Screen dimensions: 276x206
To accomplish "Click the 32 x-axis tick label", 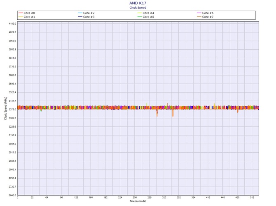I will (32, 197).
